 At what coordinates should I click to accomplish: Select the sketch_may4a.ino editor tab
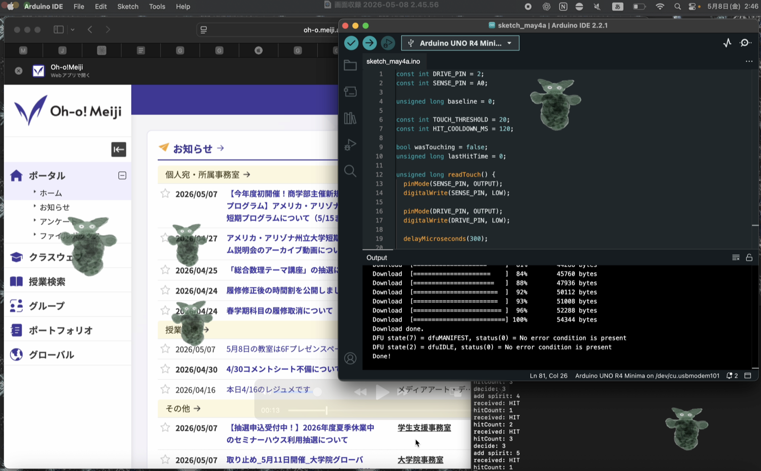pos(393,61)
